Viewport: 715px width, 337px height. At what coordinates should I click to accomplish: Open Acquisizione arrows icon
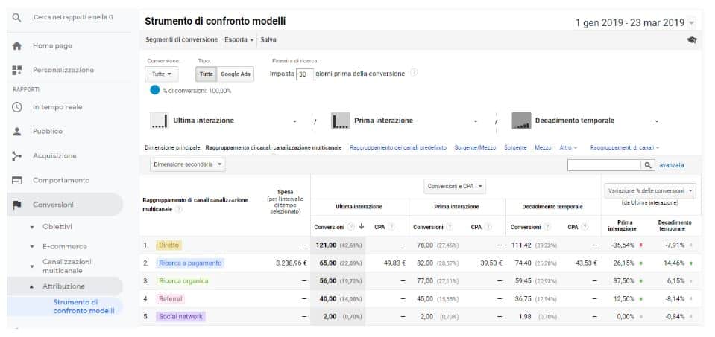coord(17,156)
